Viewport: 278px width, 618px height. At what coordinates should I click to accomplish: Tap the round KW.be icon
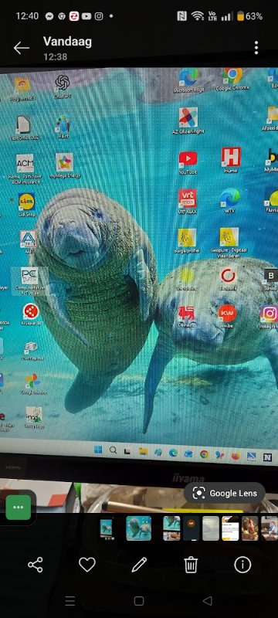[x=227, y=313]
